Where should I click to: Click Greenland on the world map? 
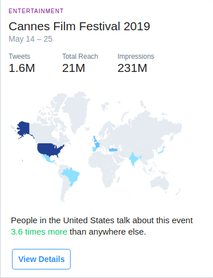tap(76, 111)
